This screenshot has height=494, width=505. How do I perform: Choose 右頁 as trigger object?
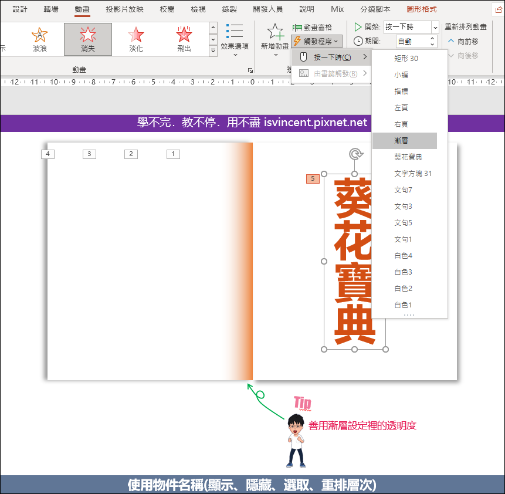405,124
